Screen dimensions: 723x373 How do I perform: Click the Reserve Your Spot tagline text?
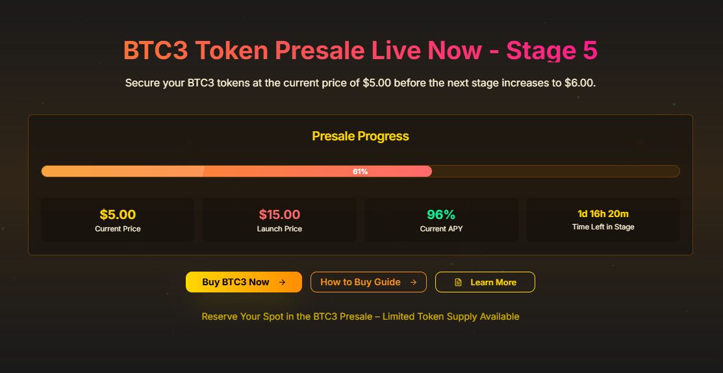coord(361,316)
